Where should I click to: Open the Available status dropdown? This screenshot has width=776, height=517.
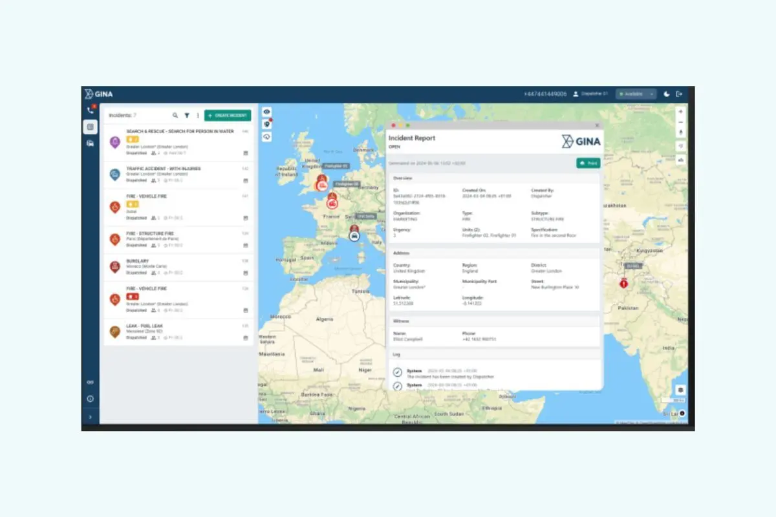(x=636, y=94)
